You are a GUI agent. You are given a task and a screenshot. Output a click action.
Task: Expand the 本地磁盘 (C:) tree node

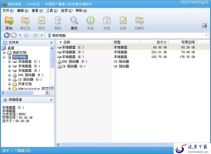click(x=9, y=62)
